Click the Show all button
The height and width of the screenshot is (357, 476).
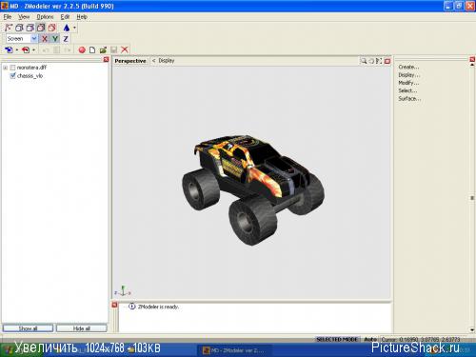[x=28, y=328]
